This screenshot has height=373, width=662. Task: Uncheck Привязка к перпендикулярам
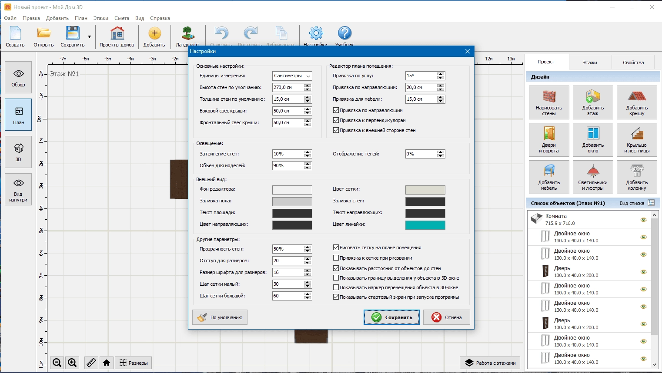click(336, 120)
